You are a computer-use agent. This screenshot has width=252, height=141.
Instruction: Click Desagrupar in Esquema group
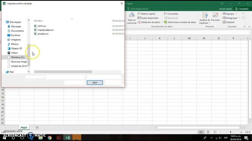(230, 18)
